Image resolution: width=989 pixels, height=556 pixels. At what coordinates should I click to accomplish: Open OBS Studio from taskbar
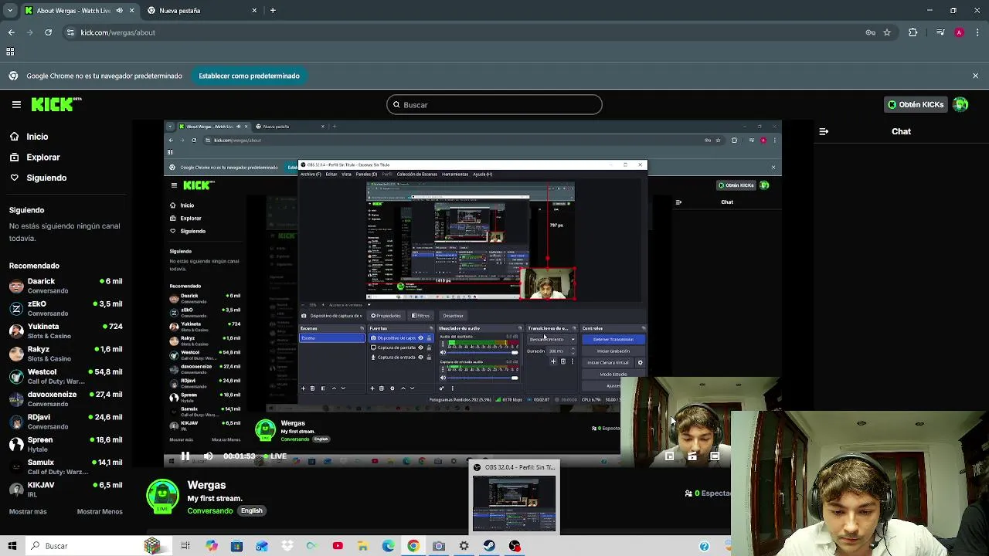point(515,546)
